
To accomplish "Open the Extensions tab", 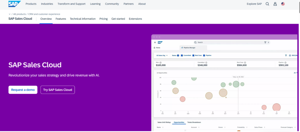I will [x=135, y=19].
